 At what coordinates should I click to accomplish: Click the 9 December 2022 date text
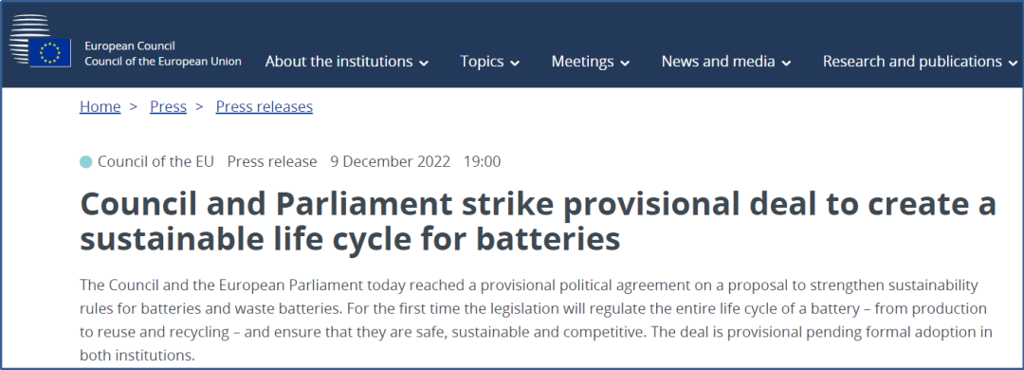click(391, 161)
